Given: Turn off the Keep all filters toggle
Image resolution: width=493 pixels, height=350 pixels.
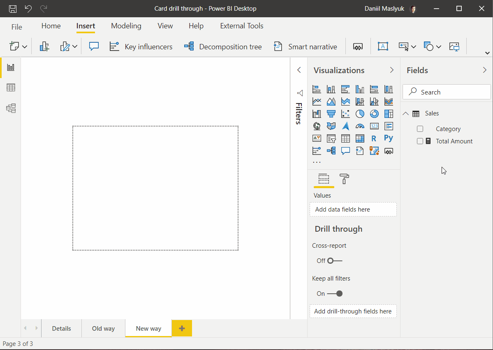Looking at the screenshot, I should (x=335, y=293).
